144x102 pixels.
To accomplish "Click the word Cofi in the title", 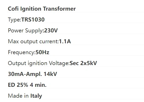I will click(x=13, y=9).
